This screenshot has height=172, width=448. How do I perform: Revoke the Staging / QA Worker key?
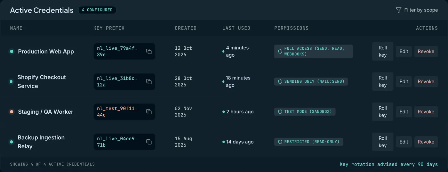pos(426,111)
